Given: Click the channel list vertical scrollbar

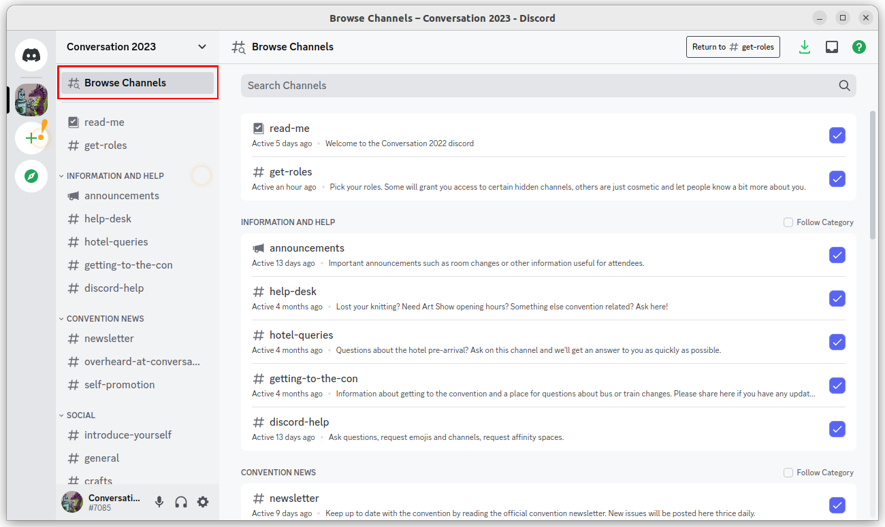Looking at the screenshot, I should point(873,175).
